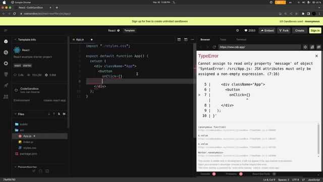Viewport: 323px width, 182px height.
Task: Click the Twitter icon at sidebar bottom
Action: pos(34,171)
